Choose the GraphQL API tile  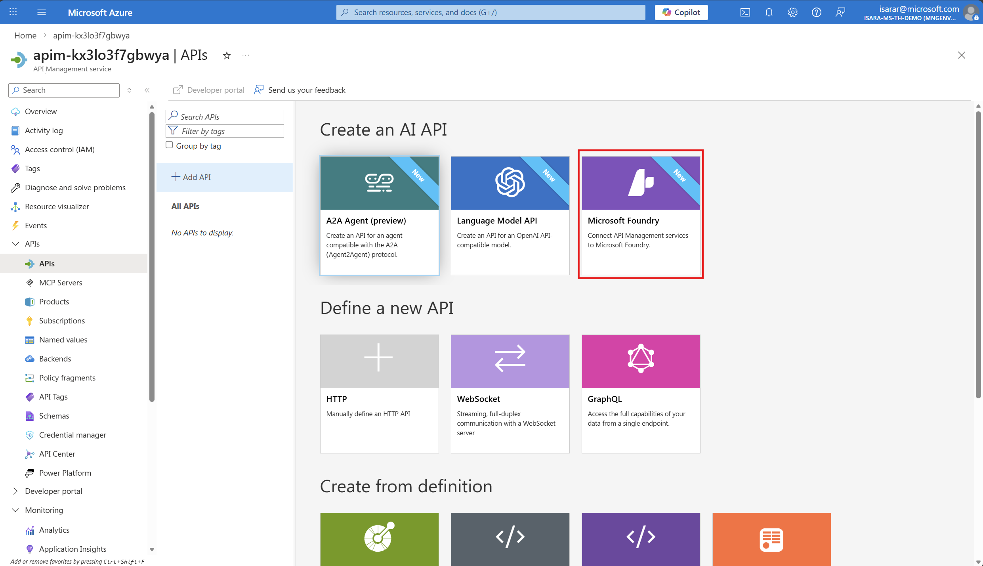[641, 394]
